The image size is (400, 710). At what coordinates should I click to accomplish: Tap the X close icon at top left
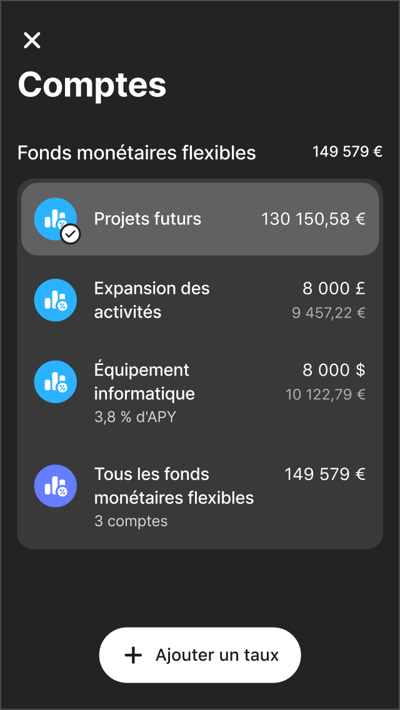pyautogui.click(x=31, y=40)
